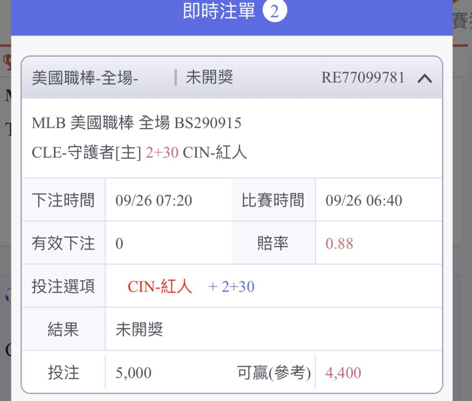The image size is (472, 401).
Task: Click the 未開獎 result value
Action: (139, 329)
